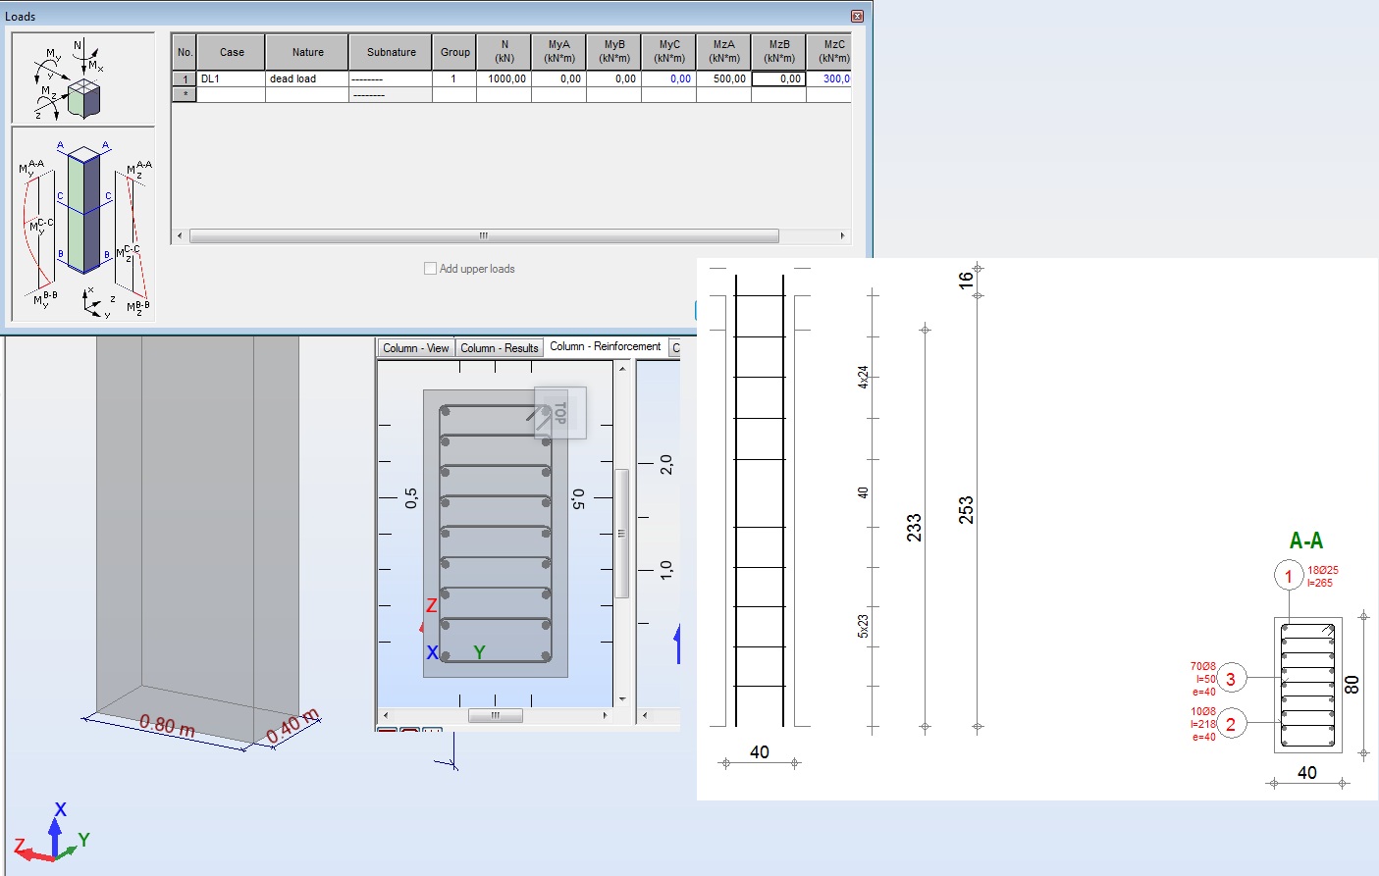Image resolution: width=1379 pixels, height=876 pixels.
Task: Click bar mark 1 circle in section A-A
Action: (x=1289, y=576)
